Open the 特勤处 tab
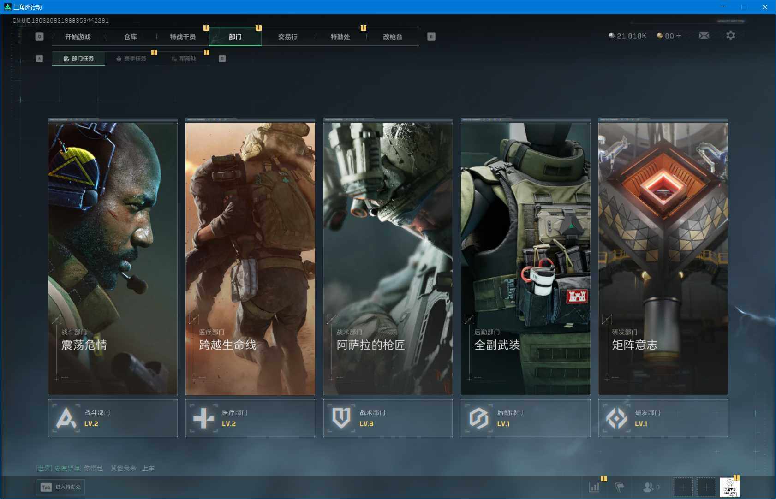The height and width of the screenshot is (499, 776). click(x=340, y=36)
